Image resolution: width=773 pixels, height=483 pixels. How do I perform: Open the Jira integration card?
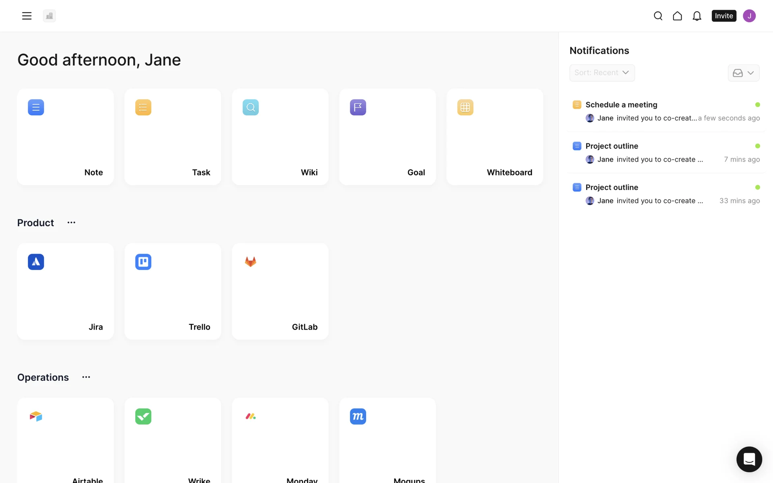tap(65, 291)
